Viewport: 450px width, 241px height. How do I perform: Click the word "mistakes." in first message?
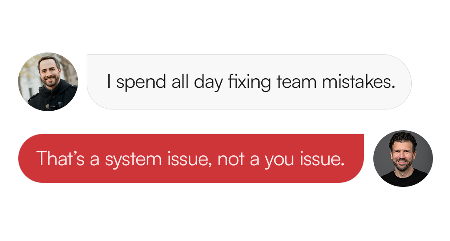[x=358, y=82]
